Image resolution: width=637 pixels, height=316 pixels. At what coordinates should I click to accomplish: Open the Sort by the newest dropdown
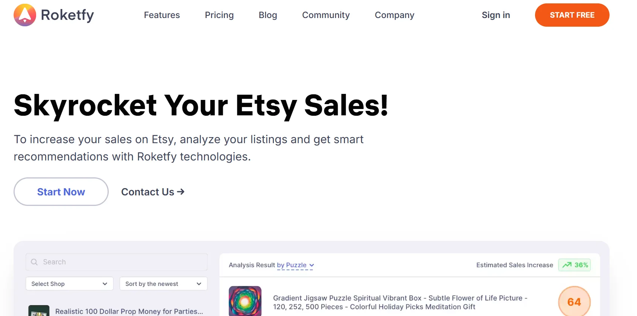[x=163, y=284]
